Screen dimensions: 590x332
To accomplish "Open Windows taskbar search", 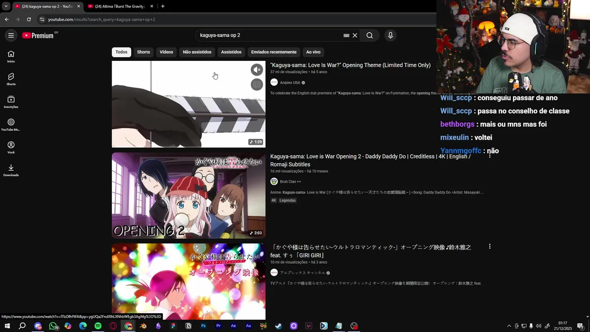I will (22, 326).
